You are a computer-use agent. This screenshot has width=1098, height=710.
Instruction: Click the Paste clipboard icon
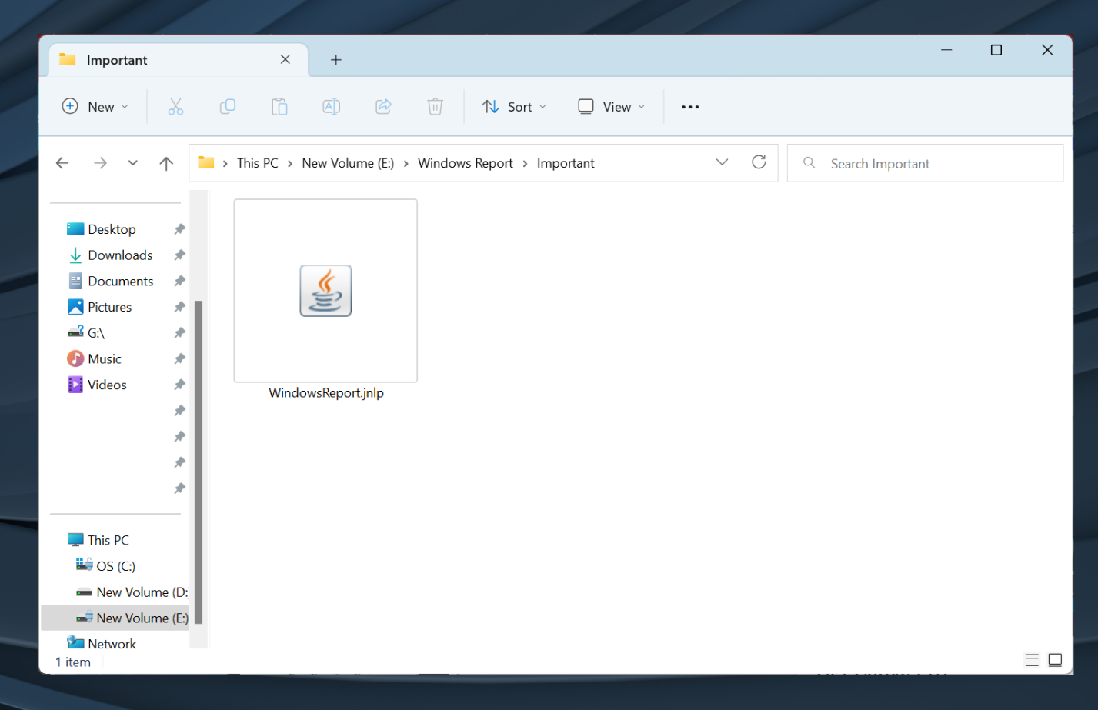tap(279, 107)
